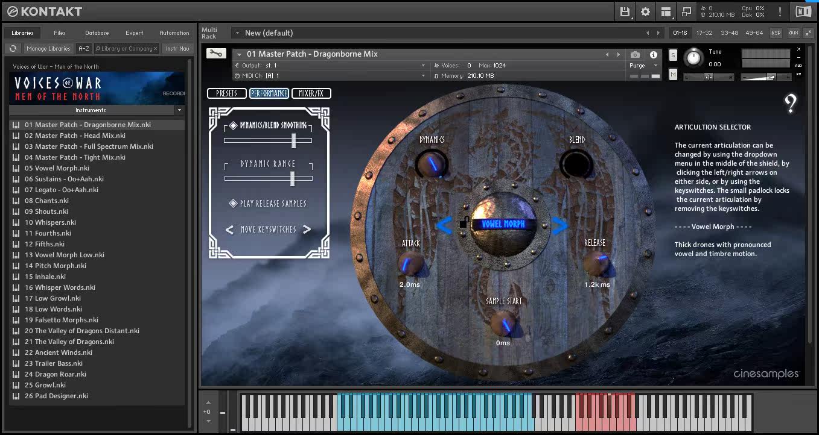Load next instrument with header right arrow

[618, 54]
